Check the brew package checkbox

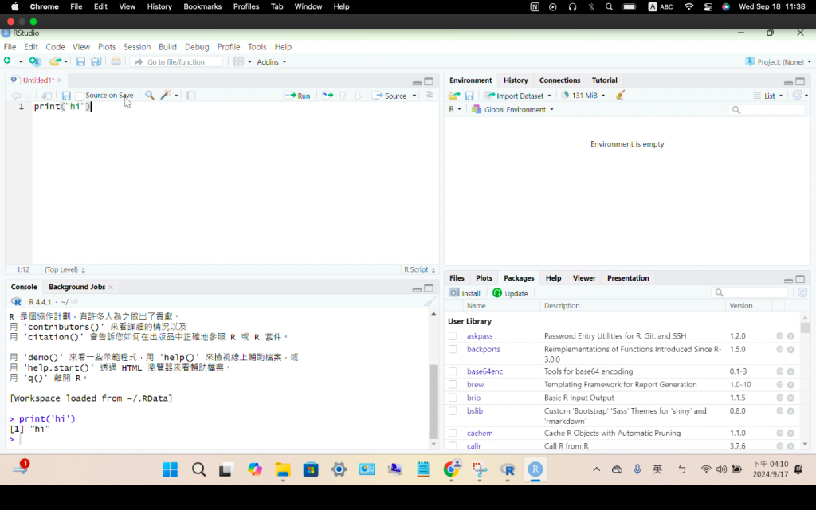coord(453,385)
